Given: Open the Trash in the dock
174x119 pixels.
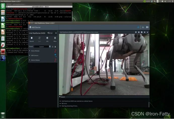Looking at the screenshot, I should click(3, 115).
